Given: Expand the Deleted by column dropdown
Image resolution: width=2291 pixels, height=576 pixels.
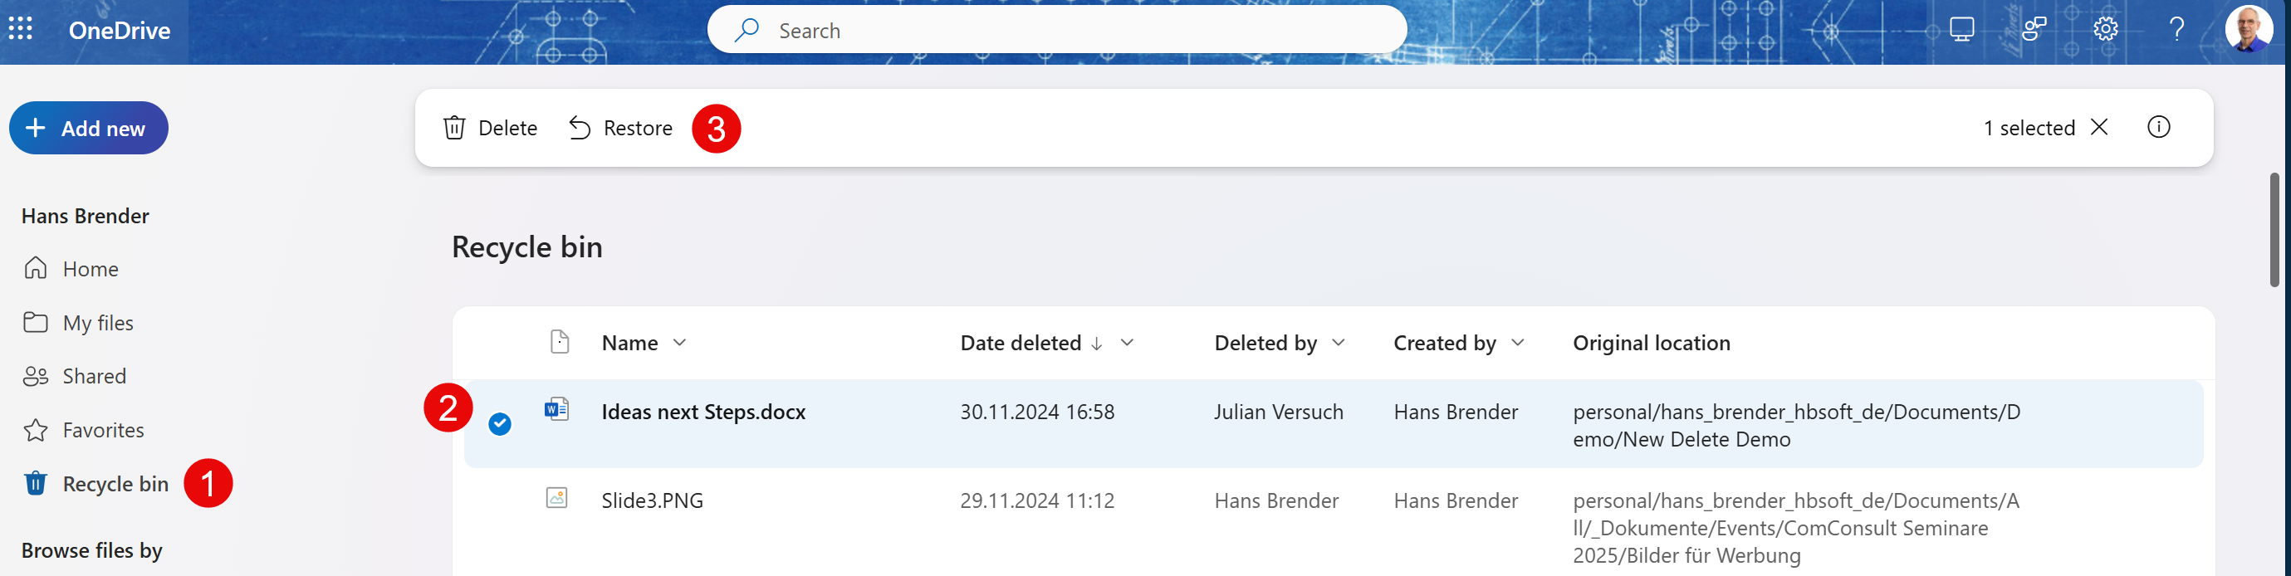Looking at the screenshot, I should click(1339, 343).
